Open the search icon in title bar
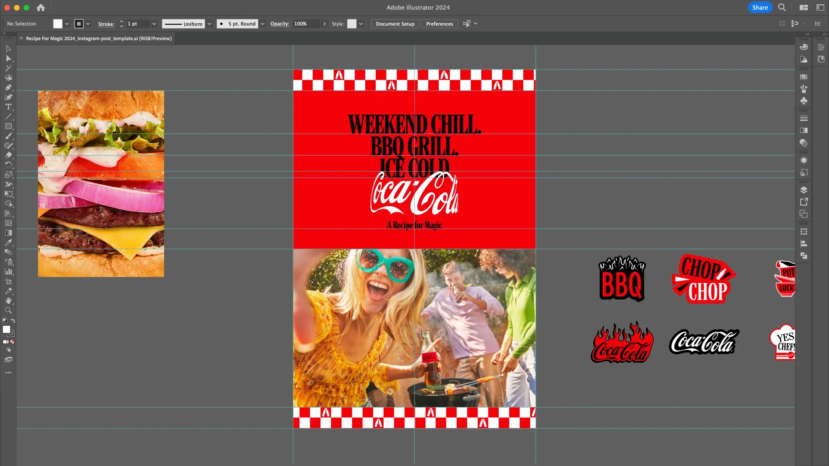Screen dimensions: 829x466 tap(782, 7)
